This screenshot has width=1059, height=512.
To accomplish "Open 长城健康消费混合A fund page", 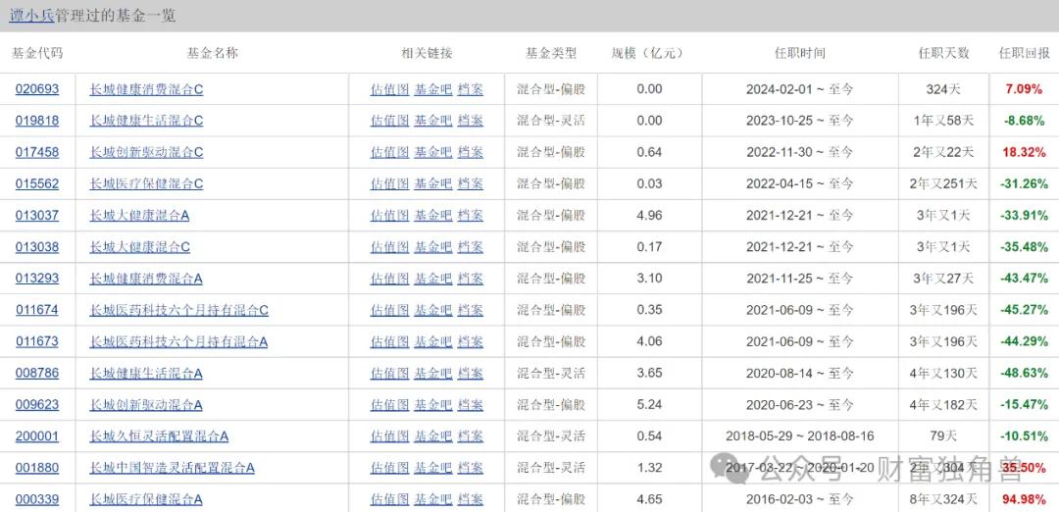I will 146,279.
